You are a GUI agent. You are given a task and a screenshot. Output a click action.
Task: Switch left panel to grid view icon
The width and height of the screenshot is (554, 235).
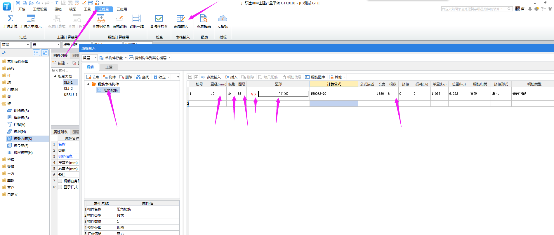click(x=45, y=53)
